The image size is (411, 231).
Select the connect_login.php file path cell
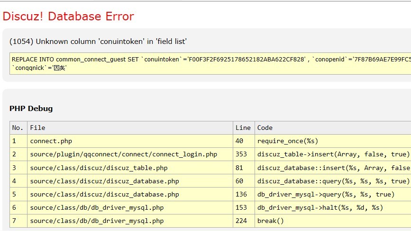123,154
